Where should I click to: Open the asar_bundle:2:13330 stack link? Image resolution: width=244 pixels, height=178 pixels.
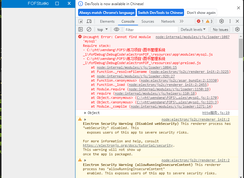point(179,80)
